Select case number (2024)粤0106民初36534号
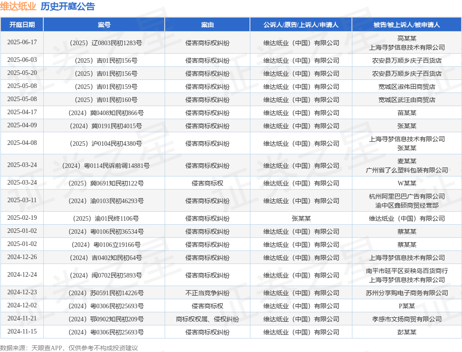The image size is (462, 352). click(106, 232)
